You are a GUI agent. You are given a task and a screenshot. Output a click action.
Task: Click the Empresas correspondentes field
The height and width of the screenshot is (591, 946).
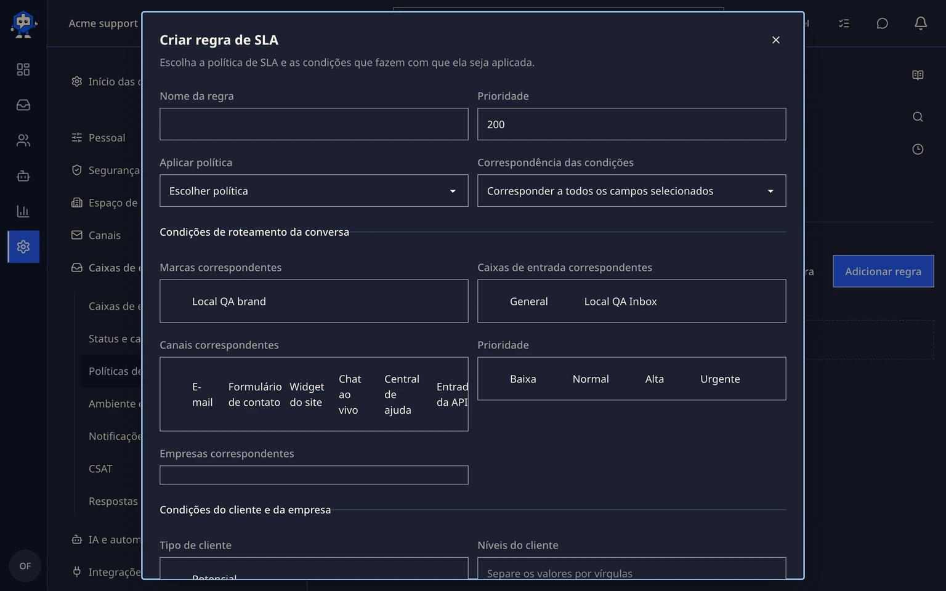pos(314,475)
